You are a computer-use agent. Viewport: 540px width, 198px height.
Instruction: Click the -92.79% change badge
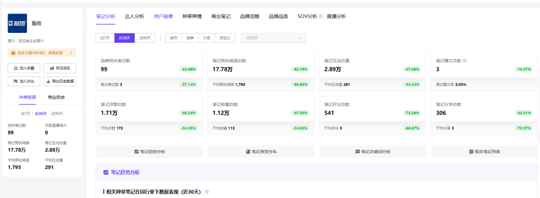point(300,69)
